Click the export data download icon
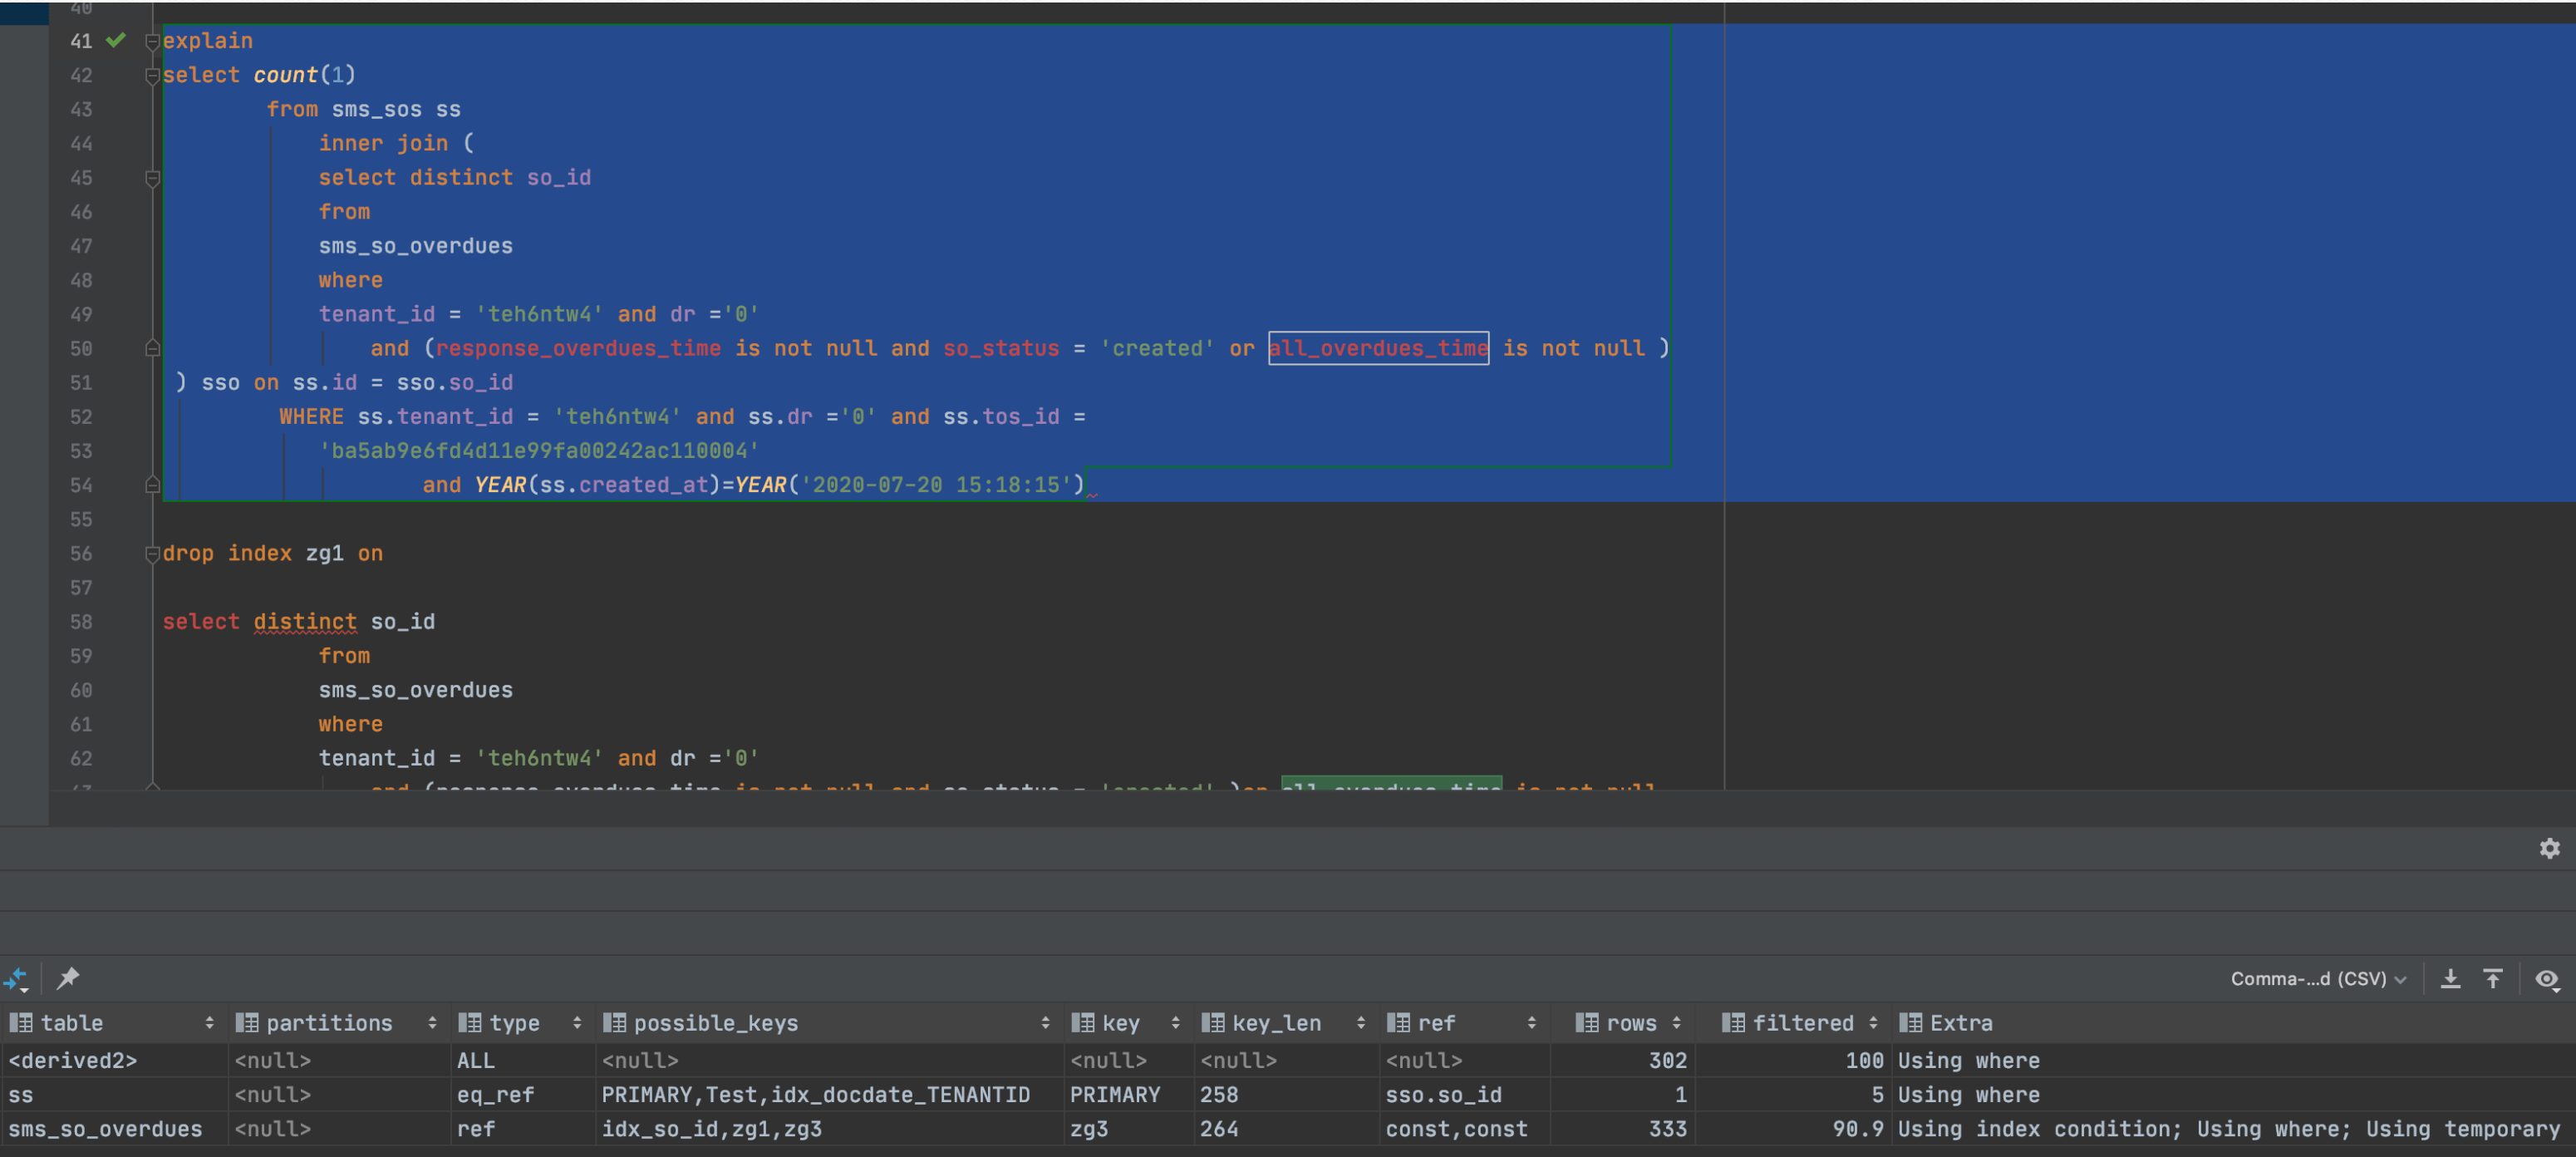 tap(2450, 978)
